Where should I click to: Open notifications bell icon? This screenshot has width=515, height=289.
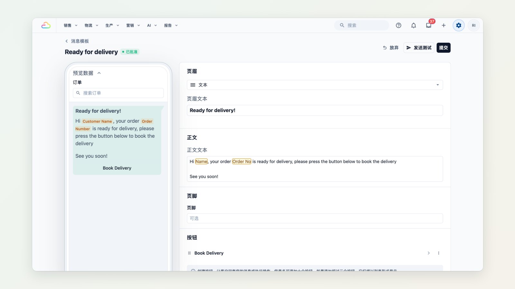414,25
